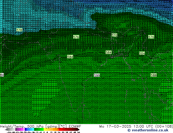Click the bright red legend swatch above 24
The image size is (173, 133).
click(x=59, y=129)
